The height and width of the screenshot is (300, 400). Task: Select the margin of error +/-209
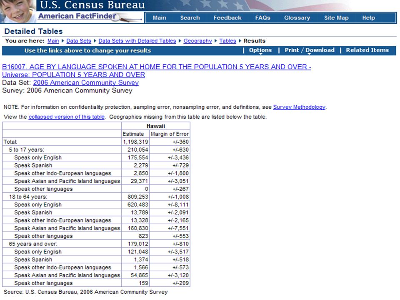pos(180,283)
